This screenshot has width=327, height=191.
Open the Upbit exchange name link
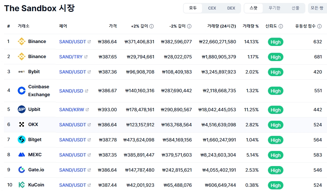(x=34, y=109)
